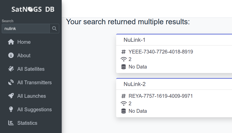Click the NuLink-2 database data icon
The height and width of the screenshot is (133, 232).
point(123,111)
